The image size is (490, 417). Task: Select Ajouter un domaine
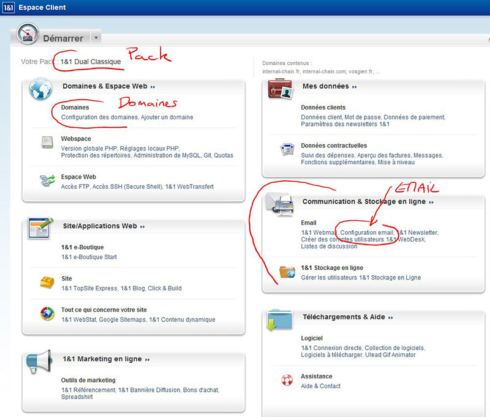[167, 117]
